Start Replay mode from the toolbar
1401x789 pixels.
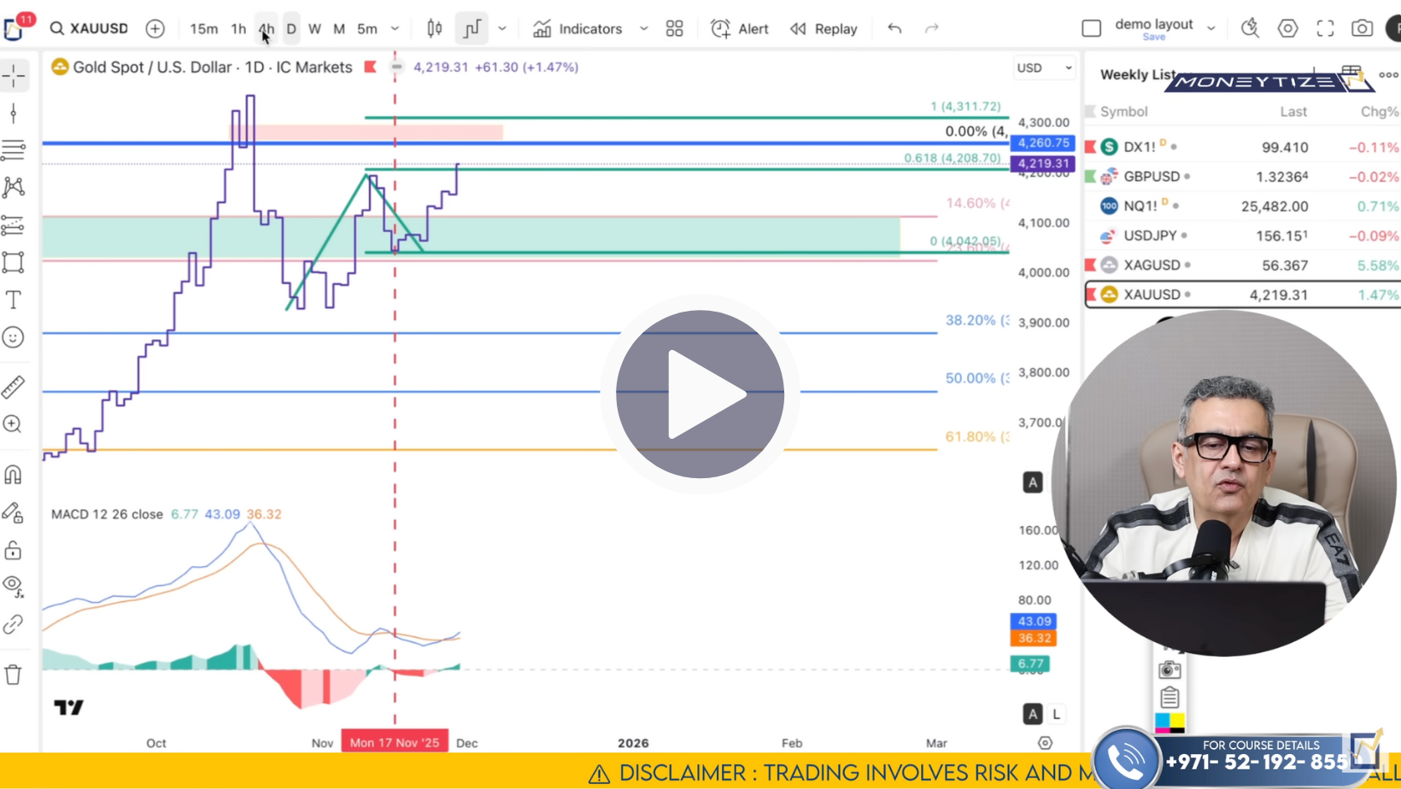tap(824, 28)
